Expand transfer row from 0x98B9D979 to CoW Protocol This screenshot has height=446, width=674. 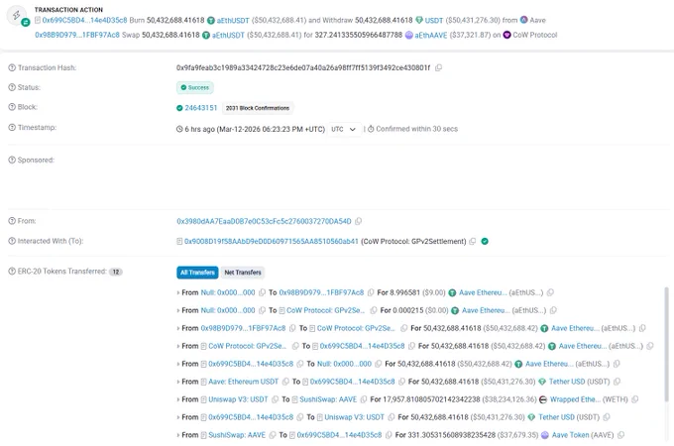(178, 328)
